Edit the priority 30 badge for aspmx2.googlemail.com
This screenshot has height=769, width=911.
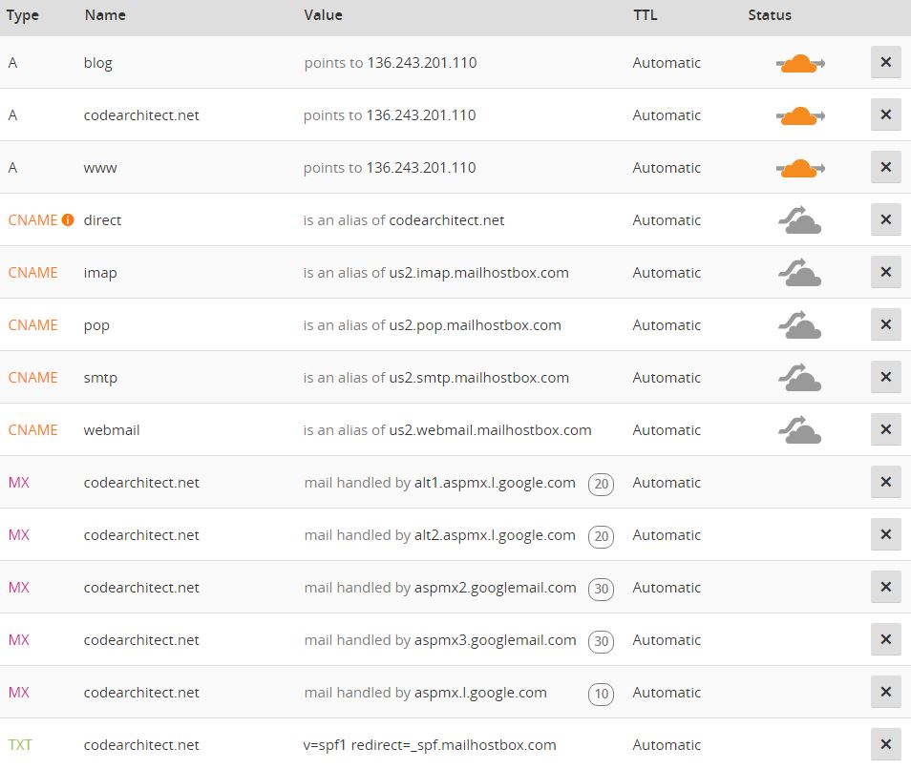point(601,589)
